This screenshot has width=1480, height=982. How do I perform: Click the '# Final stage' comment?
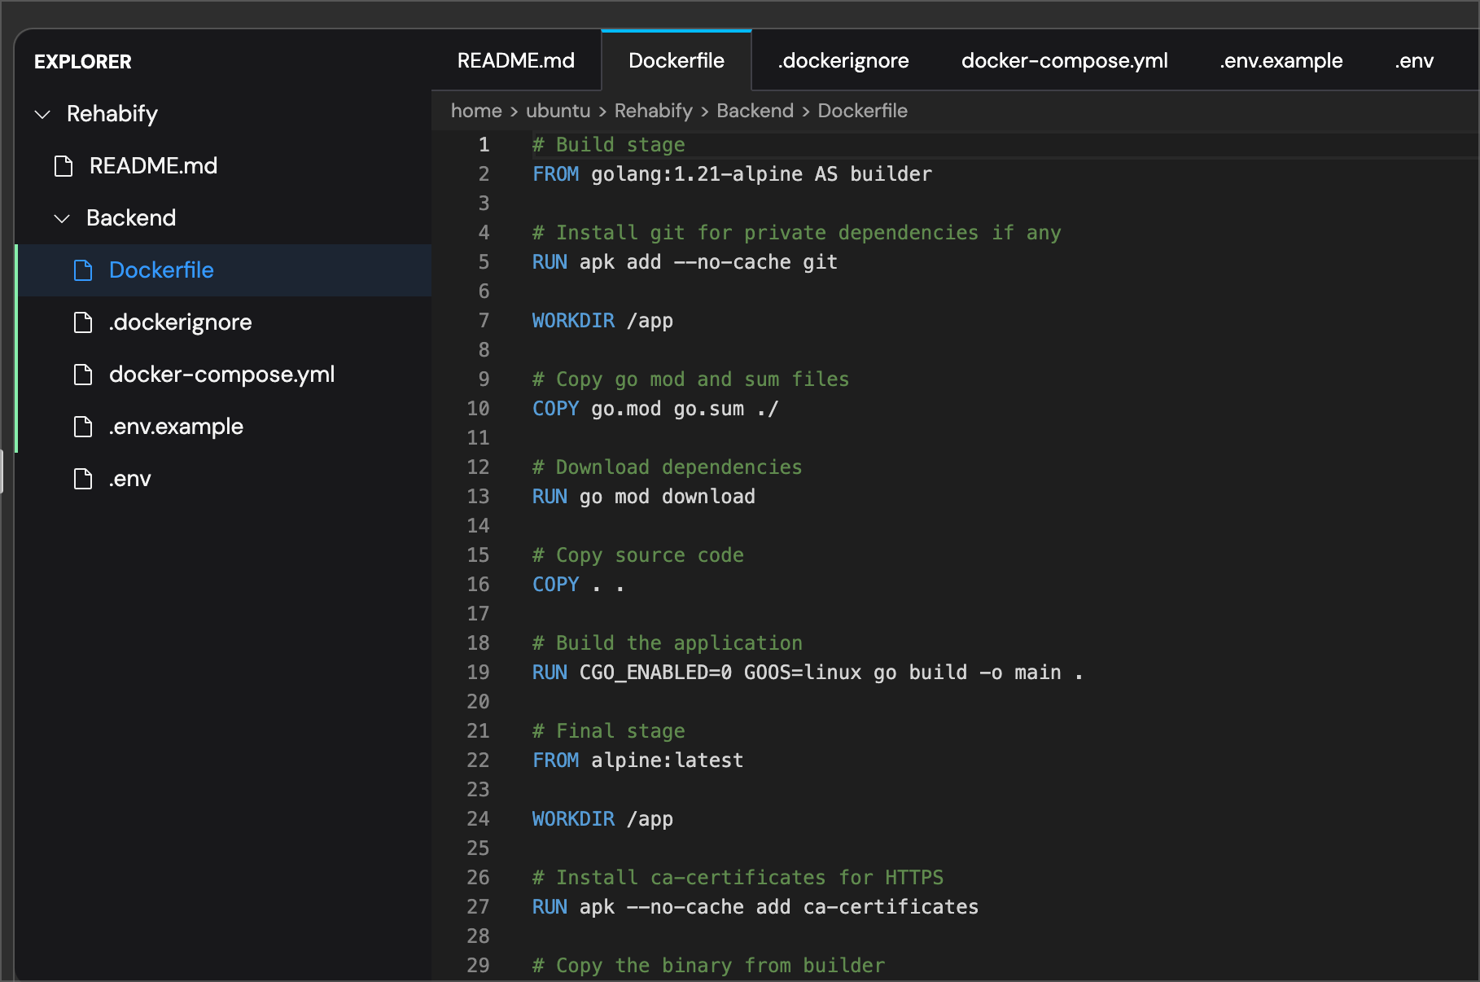(x=609, y=731)
